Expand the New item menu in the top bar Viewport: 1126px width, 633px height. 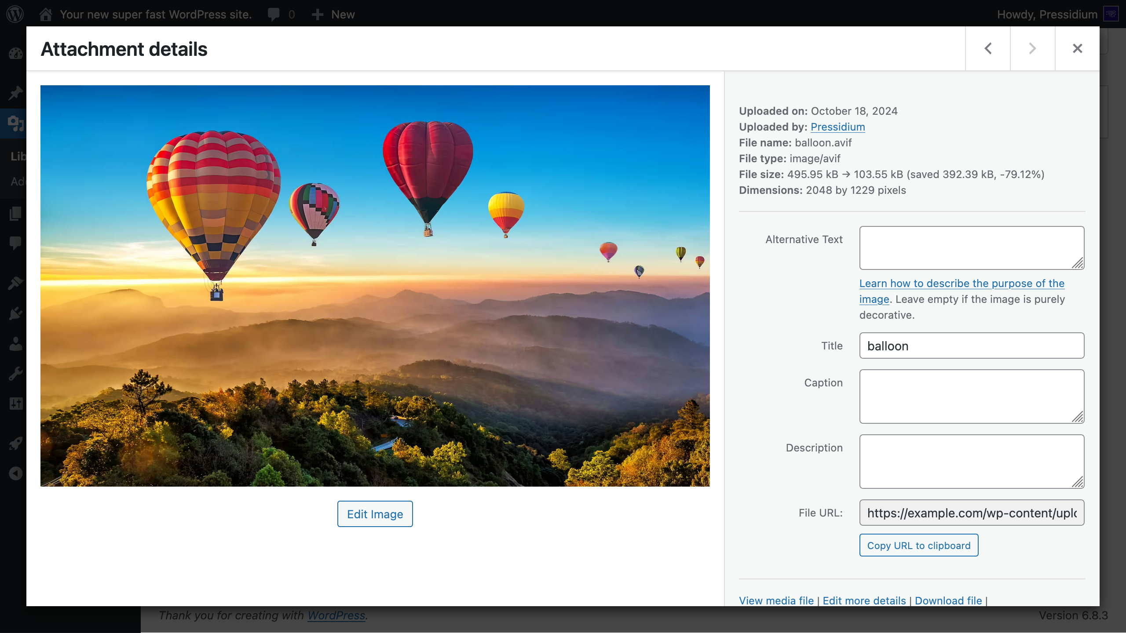pos(333,14)
